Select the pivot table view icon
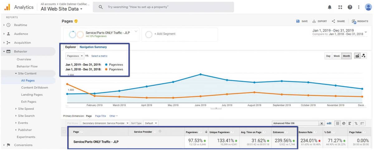Viewport: 374px width, 150px height. coord(362,123)
